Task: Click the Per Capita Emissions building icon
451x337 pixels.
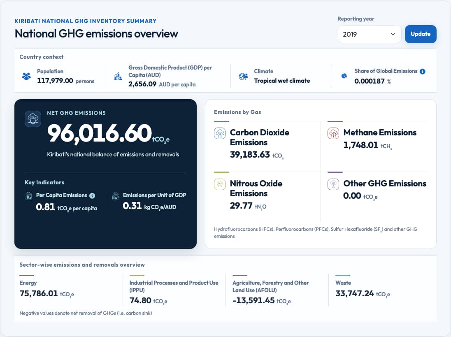Action: point(29,195)
